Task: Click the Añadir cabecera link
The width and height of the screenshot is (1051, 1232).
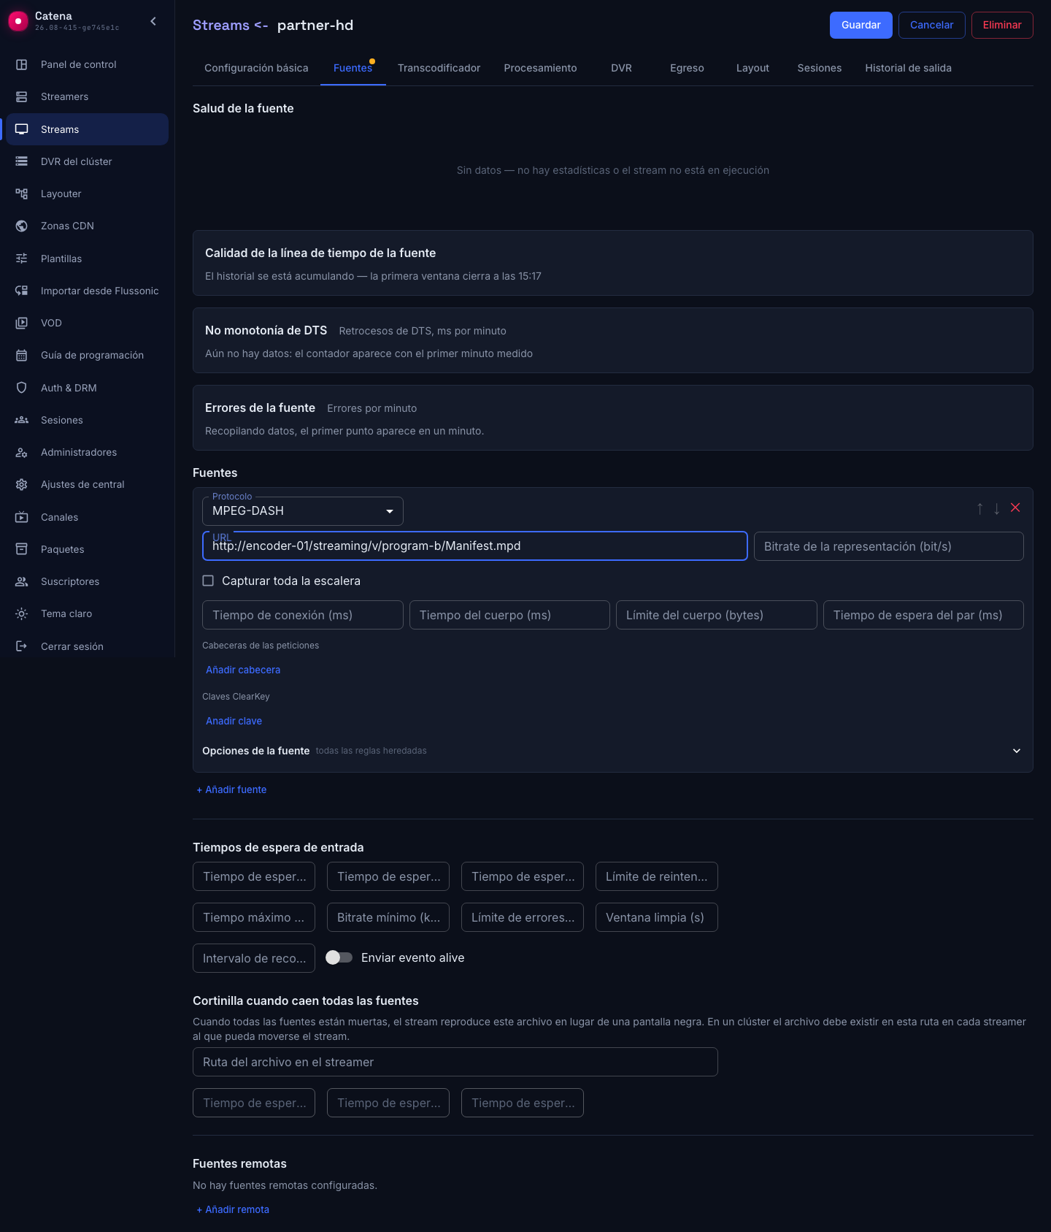Action: pyautogui.click(x=243, y=670)
